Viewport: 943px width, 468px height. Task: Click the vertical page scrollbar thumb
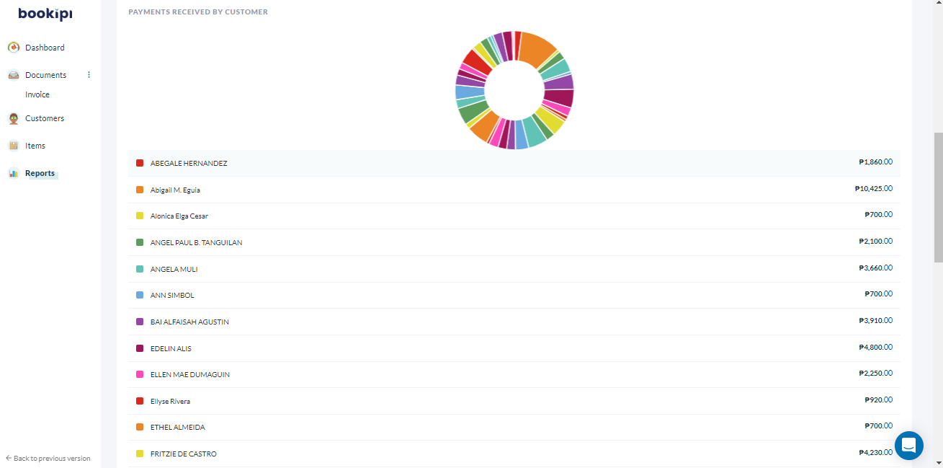tap(937, 198)
